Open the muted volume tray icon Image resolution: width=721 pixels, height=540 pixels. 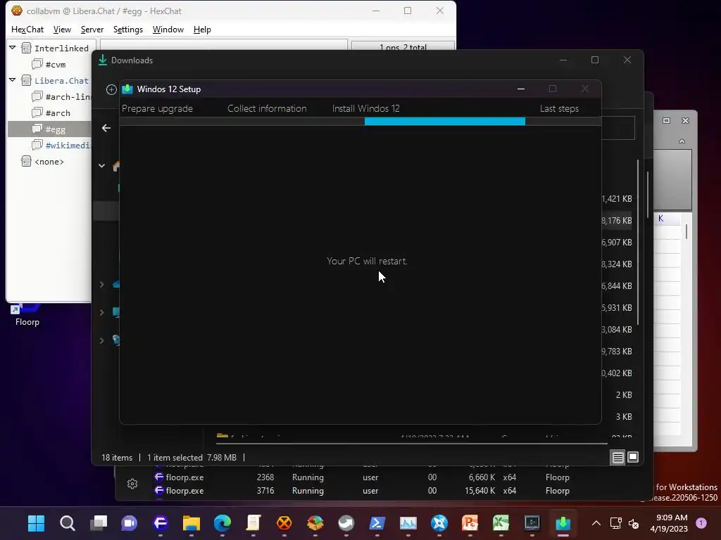point(634,523)
